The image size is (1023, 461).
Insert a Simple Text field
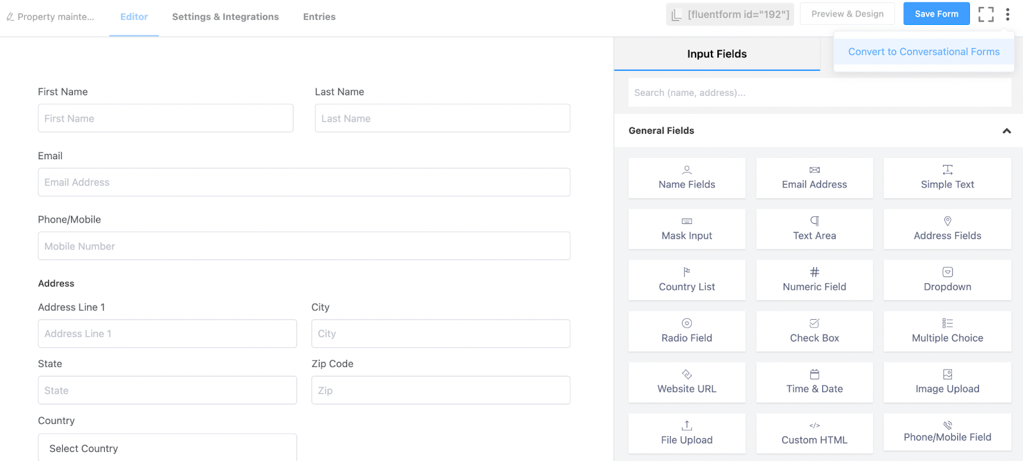coord(947,178)
